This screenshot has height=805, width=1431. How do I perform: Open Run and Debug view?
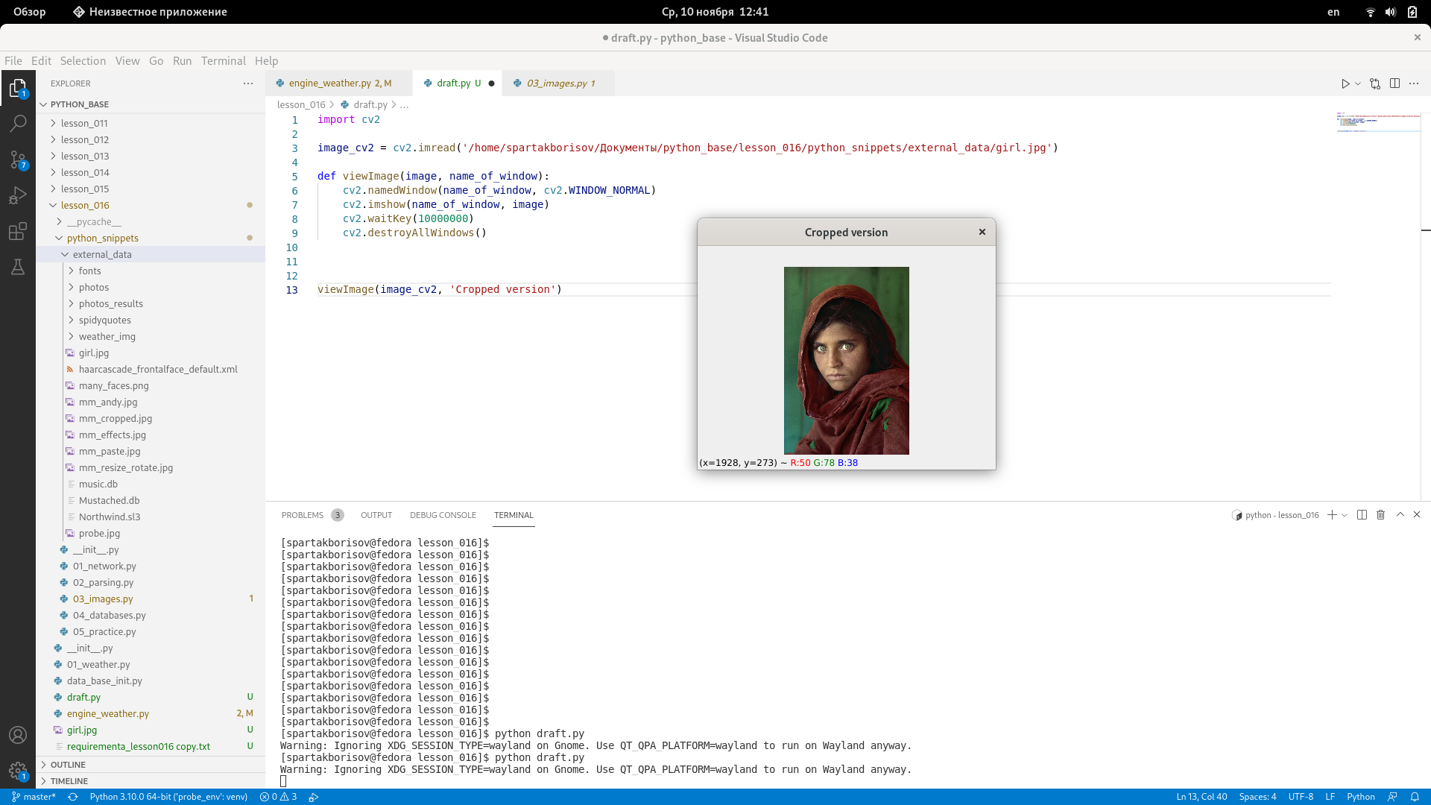[x=18, y=195]
